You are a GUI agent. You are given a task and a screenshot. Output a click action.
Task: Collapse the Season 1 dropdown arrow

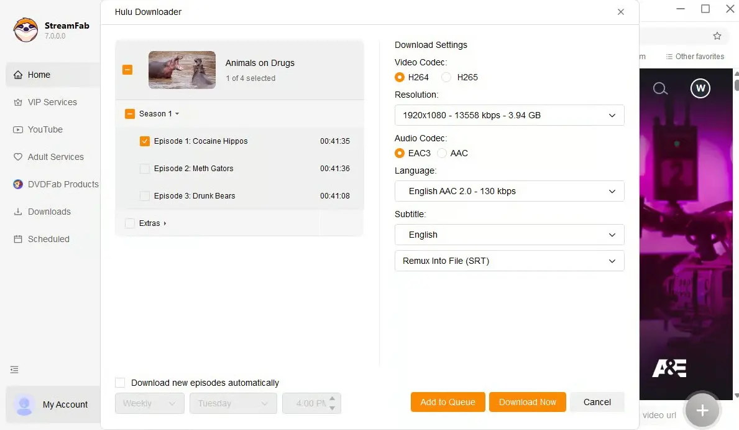click(x=177, y=114)
